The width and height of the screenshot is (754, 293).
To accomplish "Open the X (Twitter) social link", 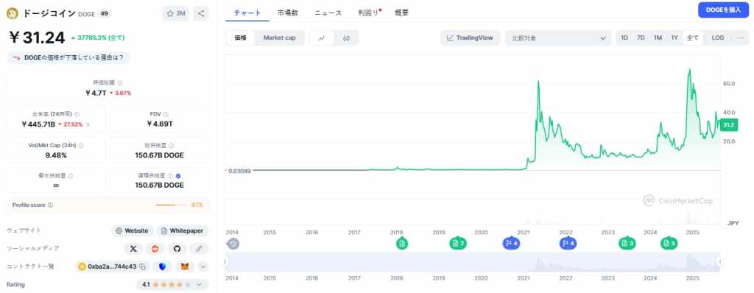I will 133,248.
